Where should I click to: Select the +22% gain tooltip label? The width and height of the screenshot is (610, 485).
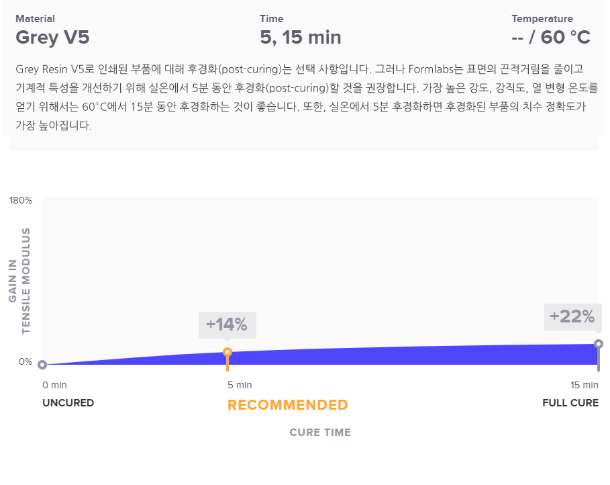pyautogui.click(x=572, y=316)
